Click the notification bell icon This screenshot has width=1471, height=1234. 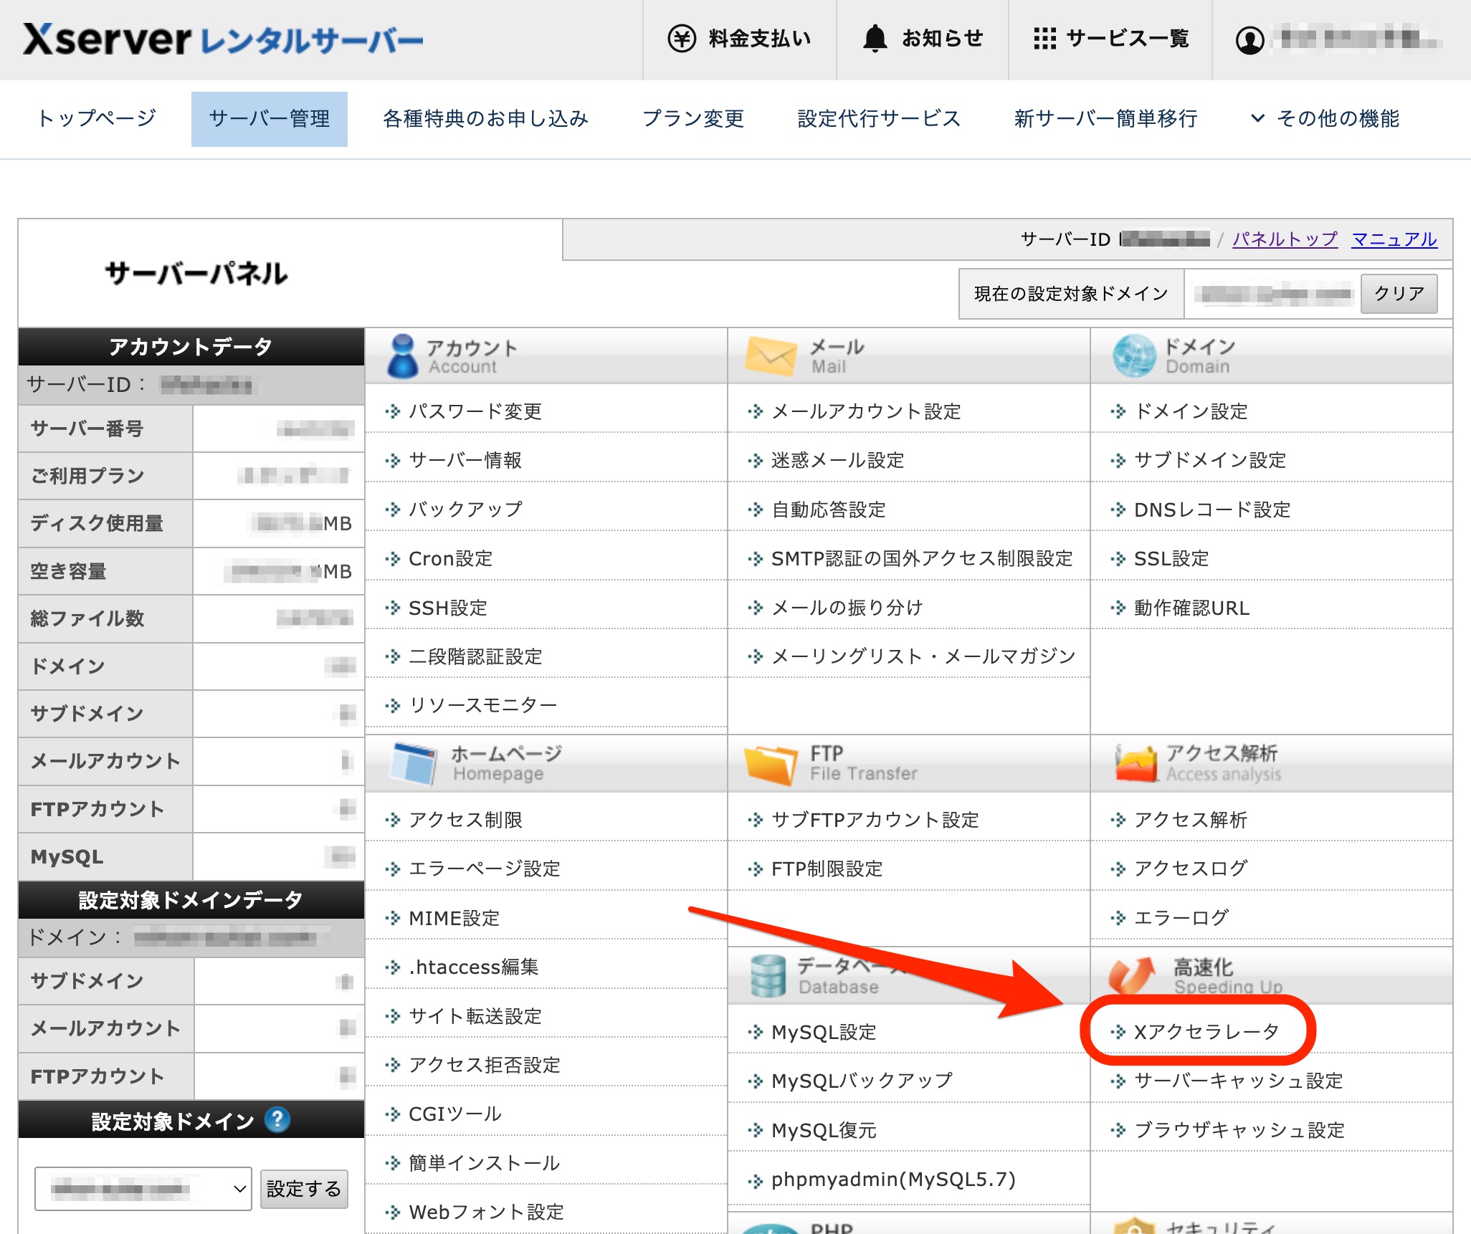(x=875, y=39)
